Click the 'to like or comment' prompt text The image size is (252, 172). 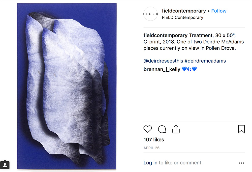click(x=181, y=163)
